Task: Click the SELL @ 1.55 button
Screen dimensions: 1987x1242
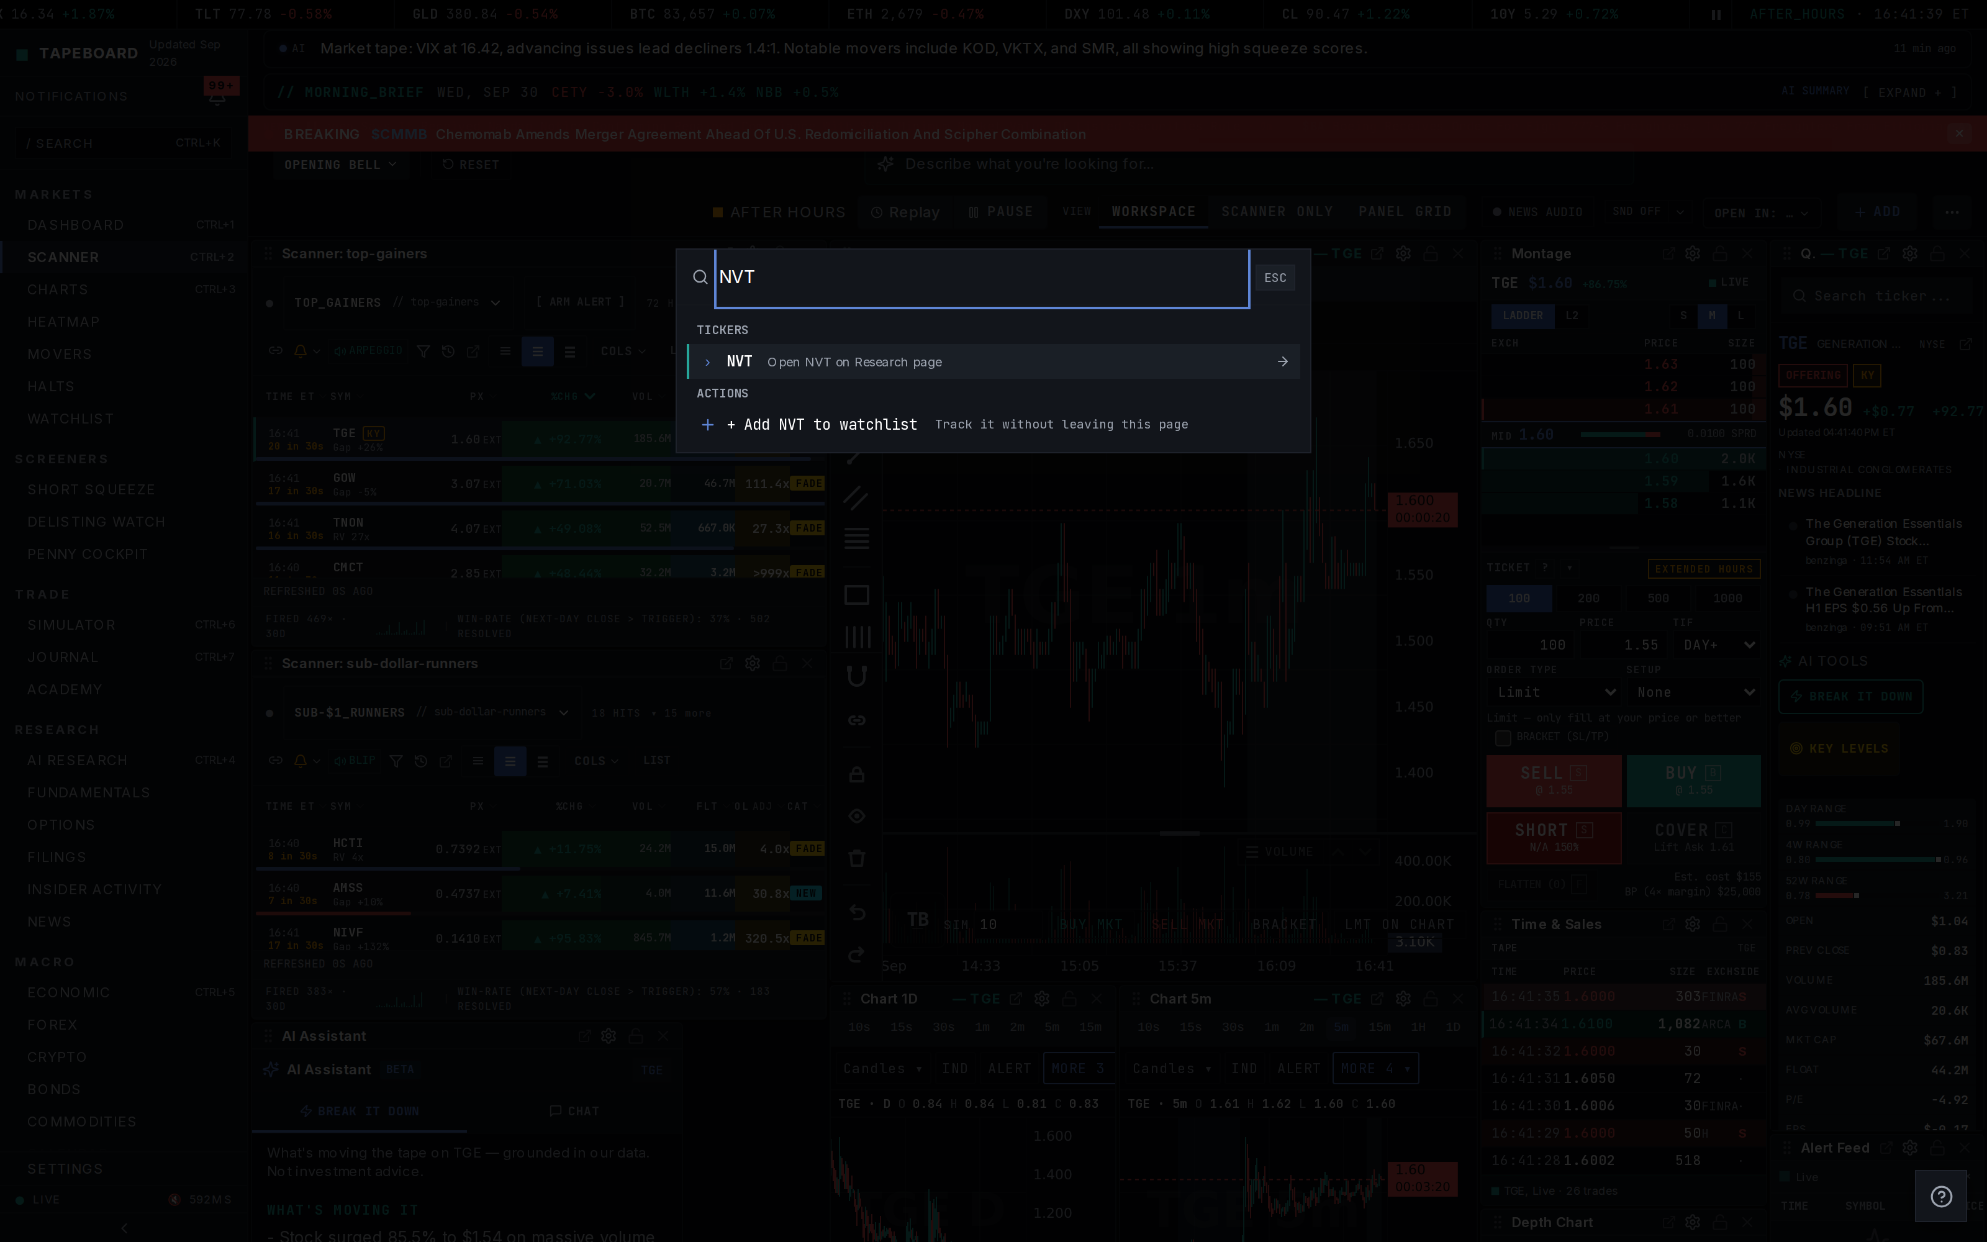Action: point(1554,781)
